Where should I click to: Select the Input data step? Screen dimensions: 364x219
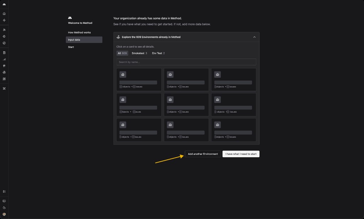pos(84,40)
